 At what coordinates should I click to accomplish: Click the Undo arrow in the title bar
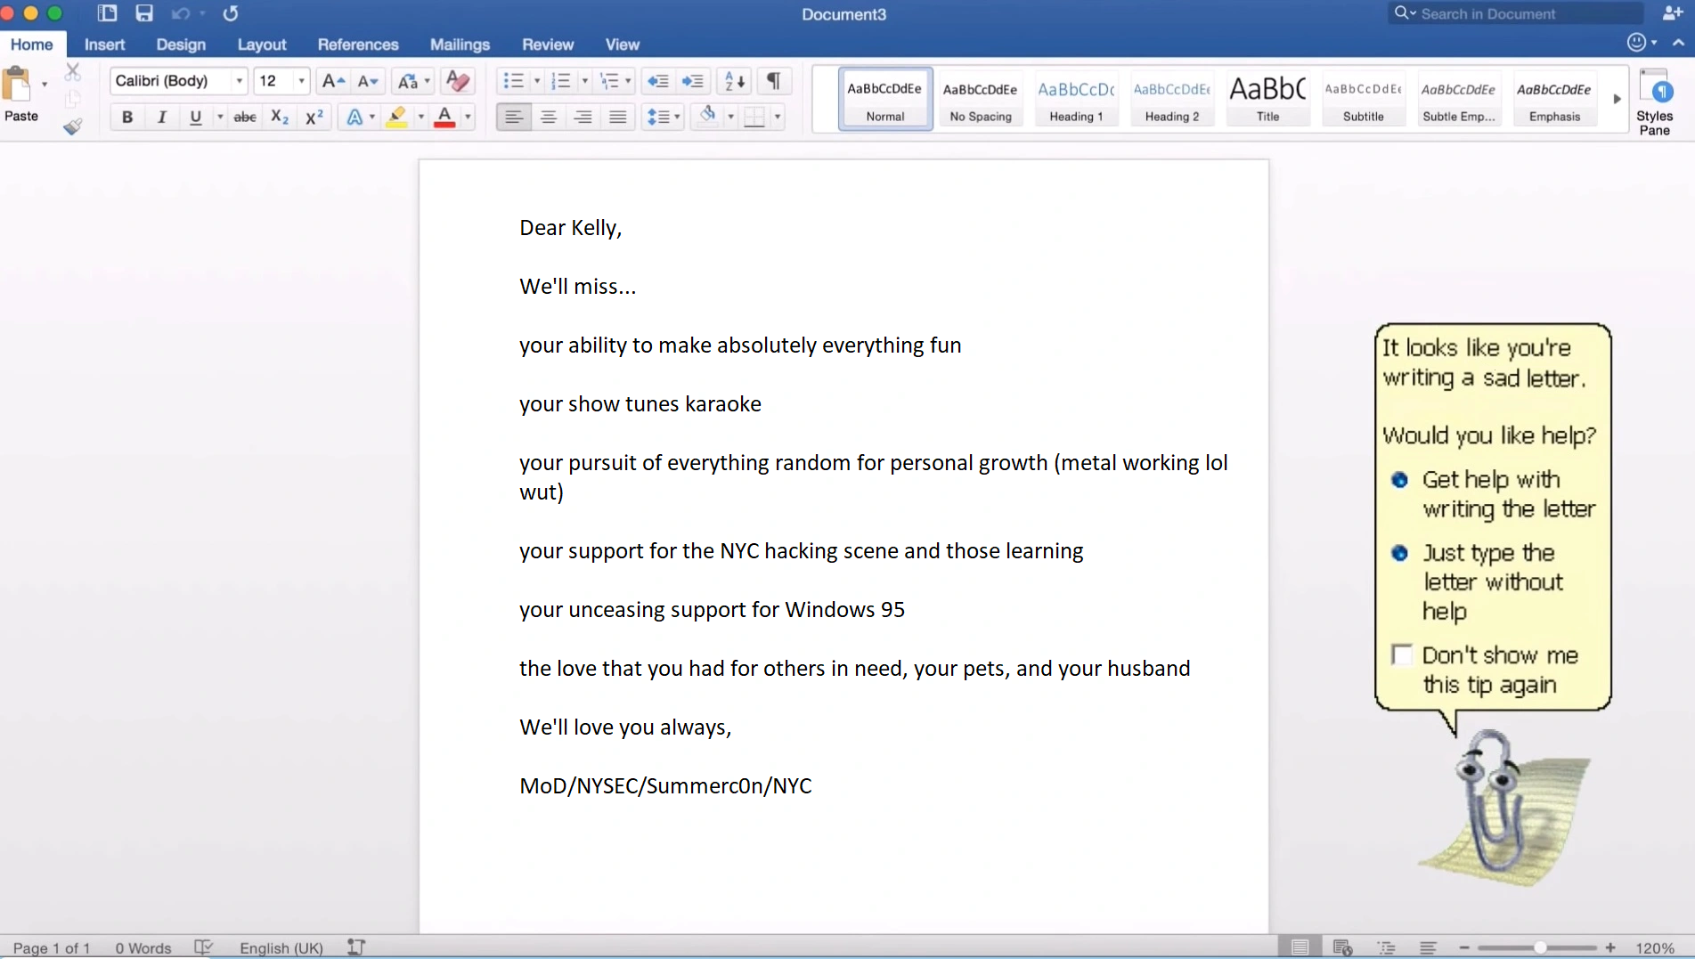tap(181, 13)
